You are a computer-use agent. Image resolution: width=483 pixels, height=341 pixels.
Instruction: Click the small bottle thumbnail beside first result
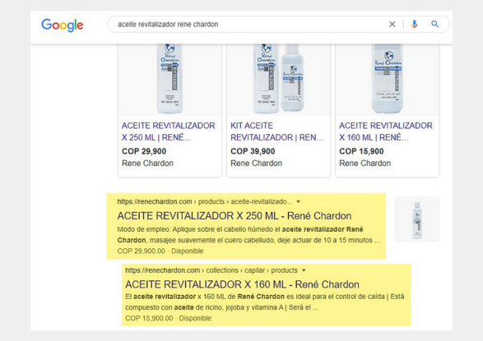[417, 219]
